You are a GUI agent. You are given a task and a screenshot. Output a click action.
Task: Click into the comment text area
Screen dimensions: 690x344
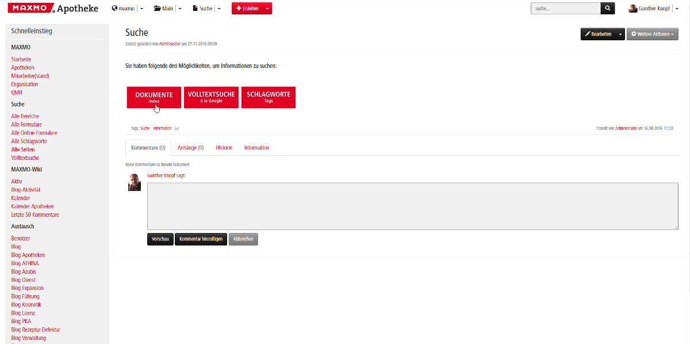point(412,206)
